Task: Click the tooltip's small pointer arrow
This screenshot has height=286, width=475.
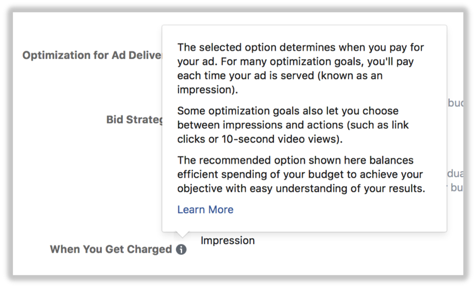Action: pos(182,234)
